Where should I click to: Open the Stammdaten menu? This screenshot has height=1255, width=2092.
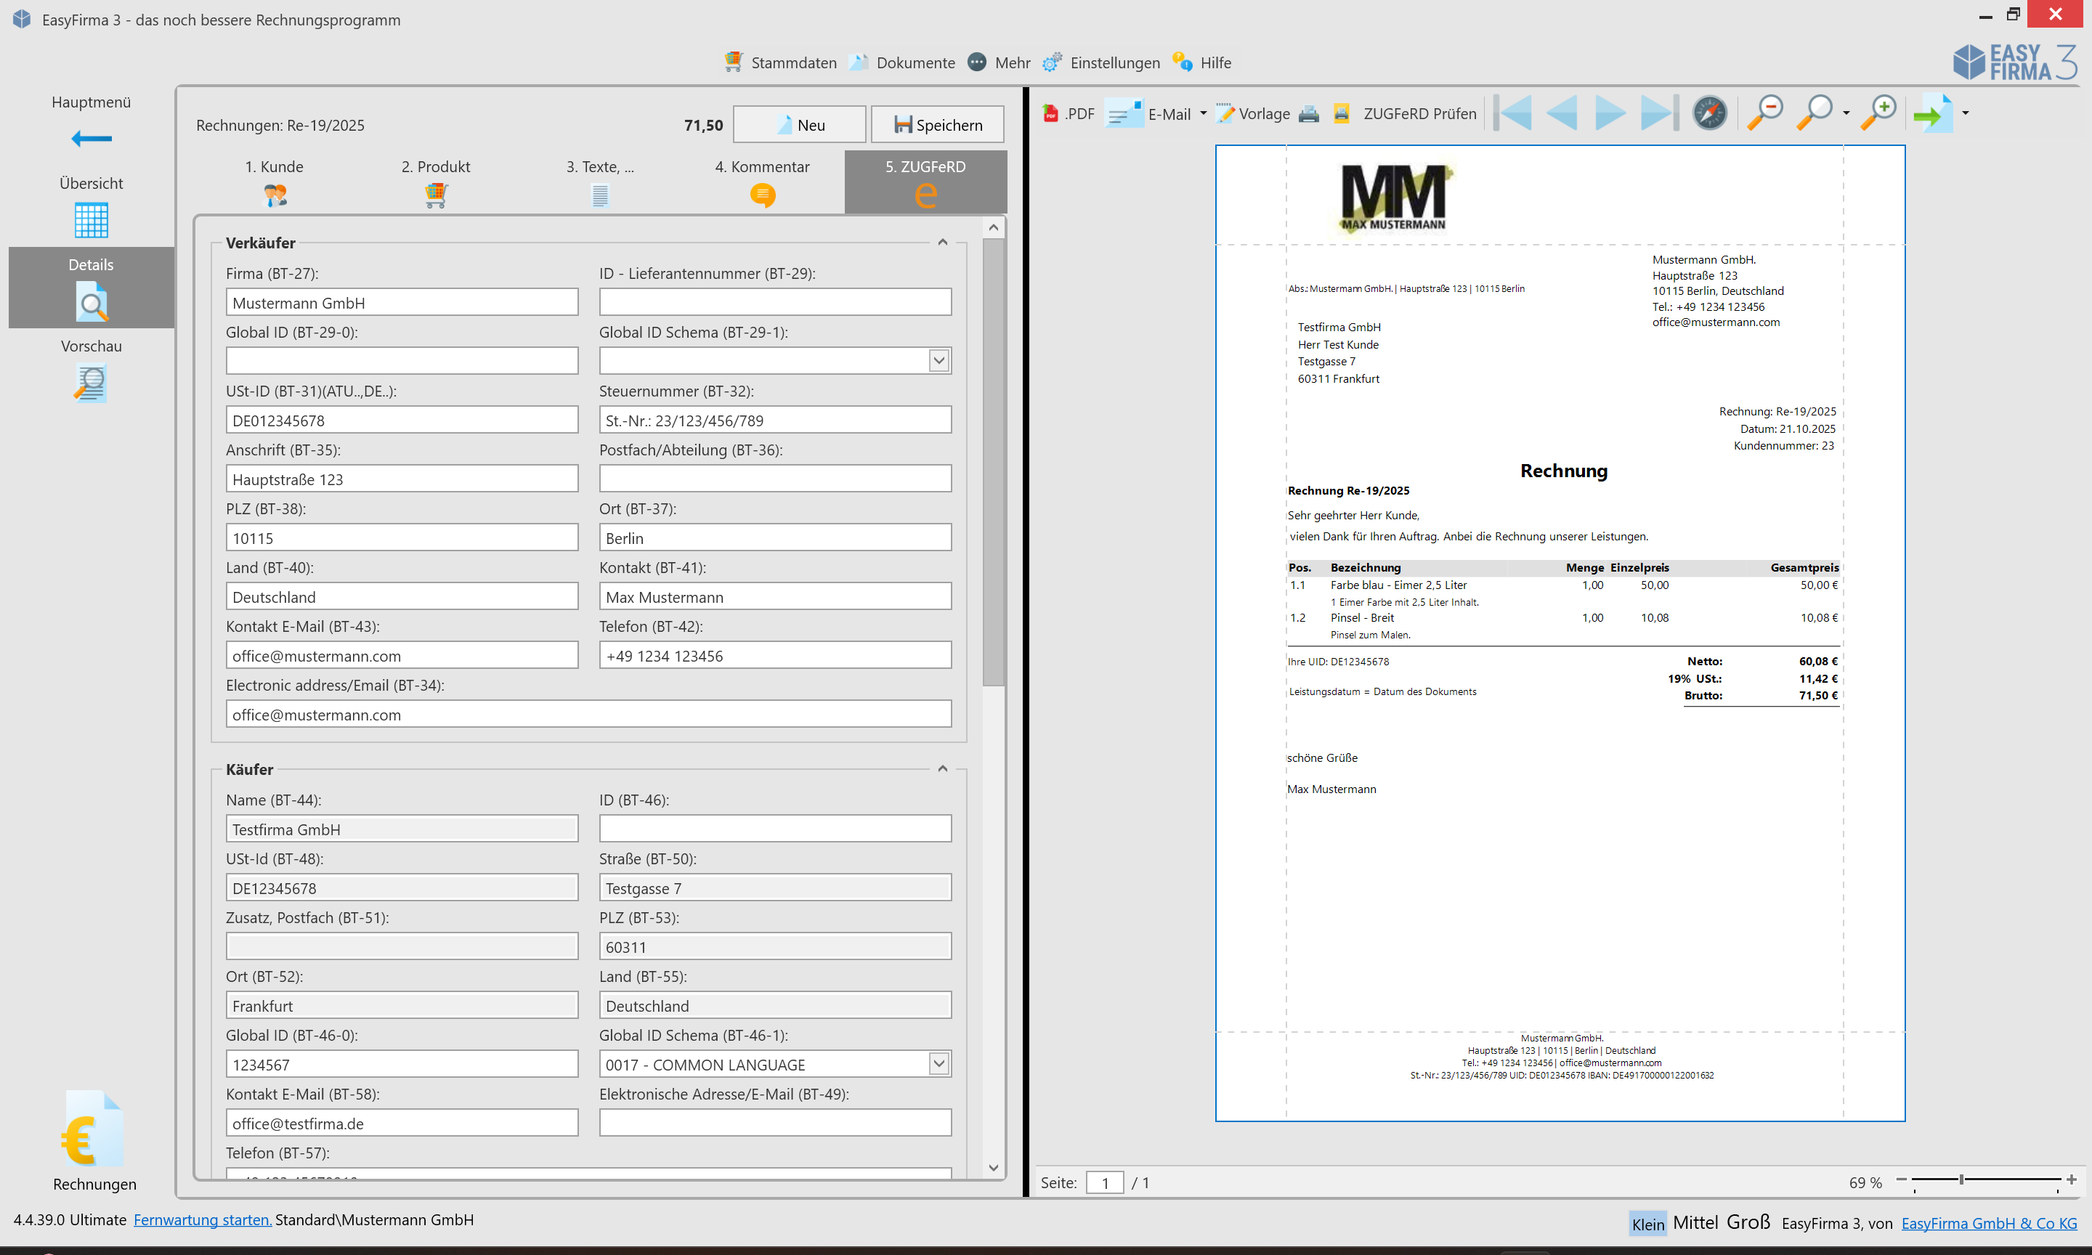coord(780,62)
